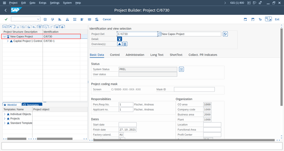Open the command field dropdown arrow

pos(38,19)
